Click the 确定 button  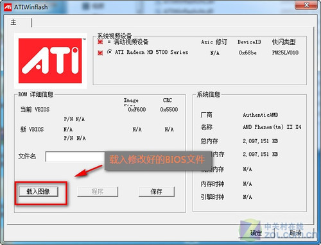tap(256, 233)
